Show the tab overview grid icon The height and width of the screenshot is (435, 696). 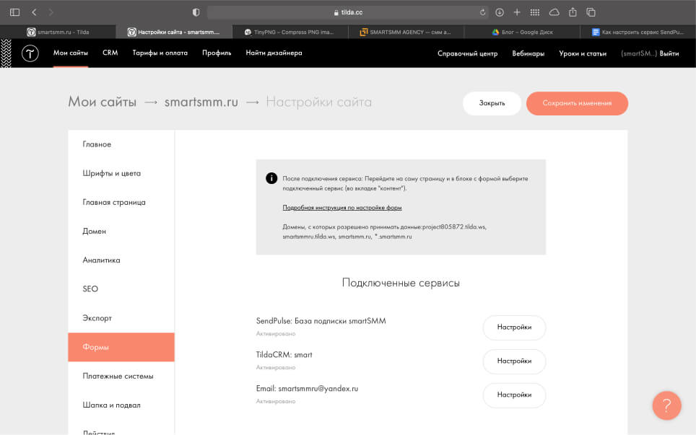pos(535,12)
